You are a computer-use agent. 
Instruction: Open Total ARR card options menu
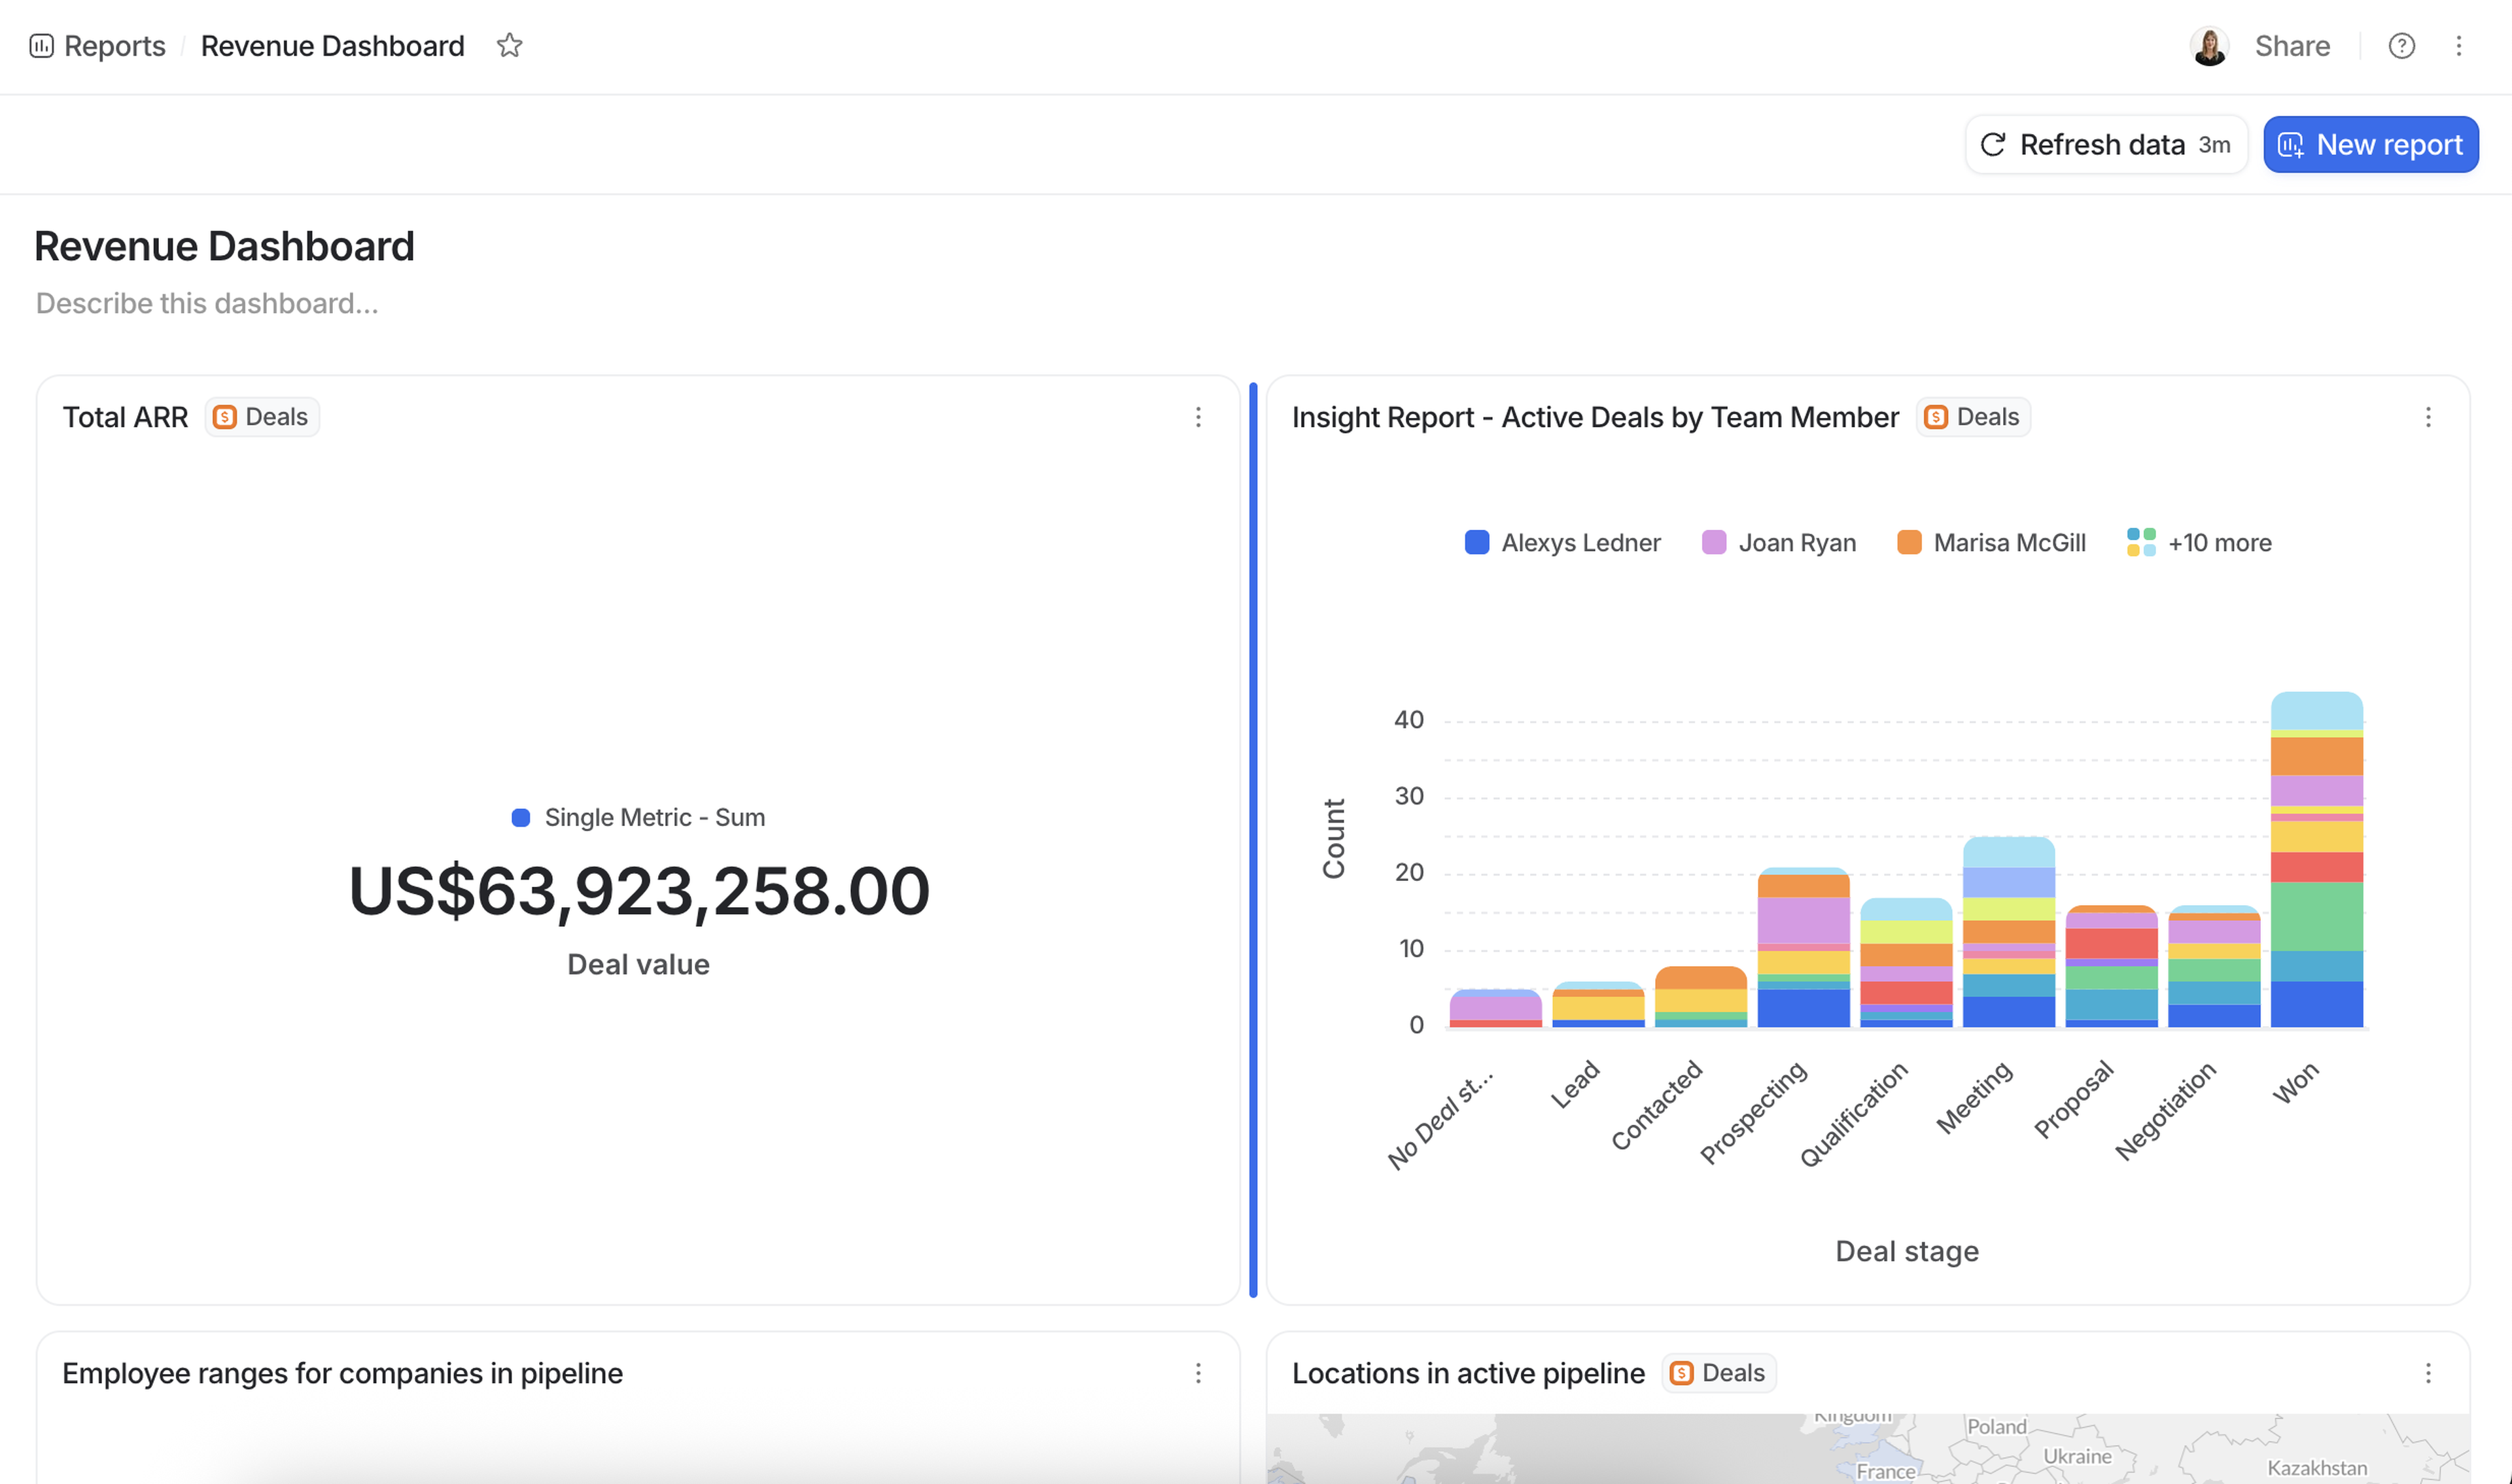1198,417
